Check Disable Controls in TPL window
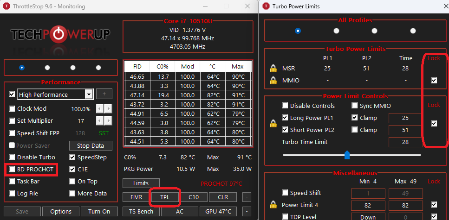Screen dimensions: 449x220 (x=285, y=106)
